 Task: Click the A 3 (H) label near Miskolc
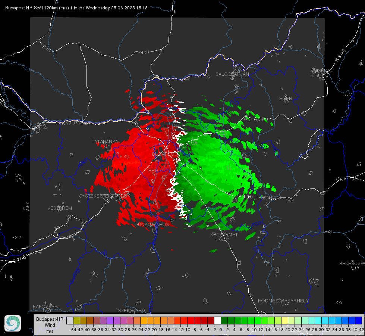[x=340, y=56]
